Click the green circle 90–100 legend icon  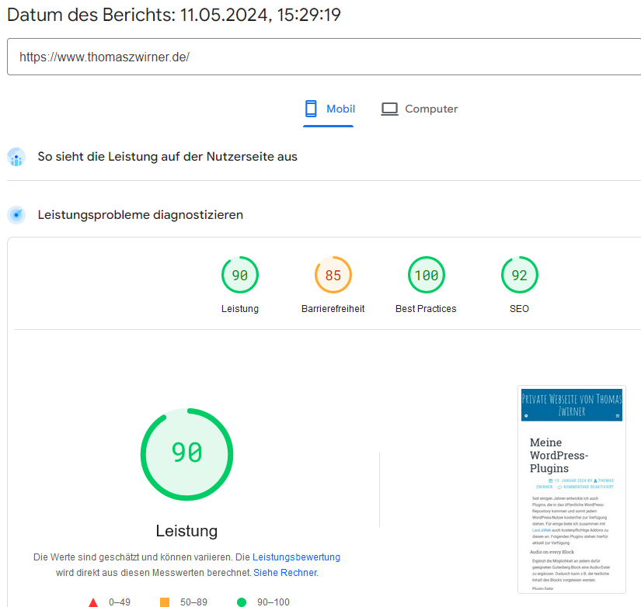click(241, 602)
